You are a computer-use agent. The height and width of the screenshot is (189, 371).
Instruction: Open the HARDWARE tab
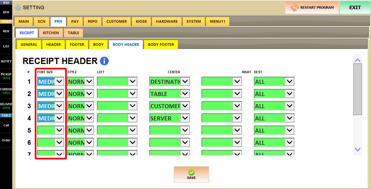[x=167, y=21]
